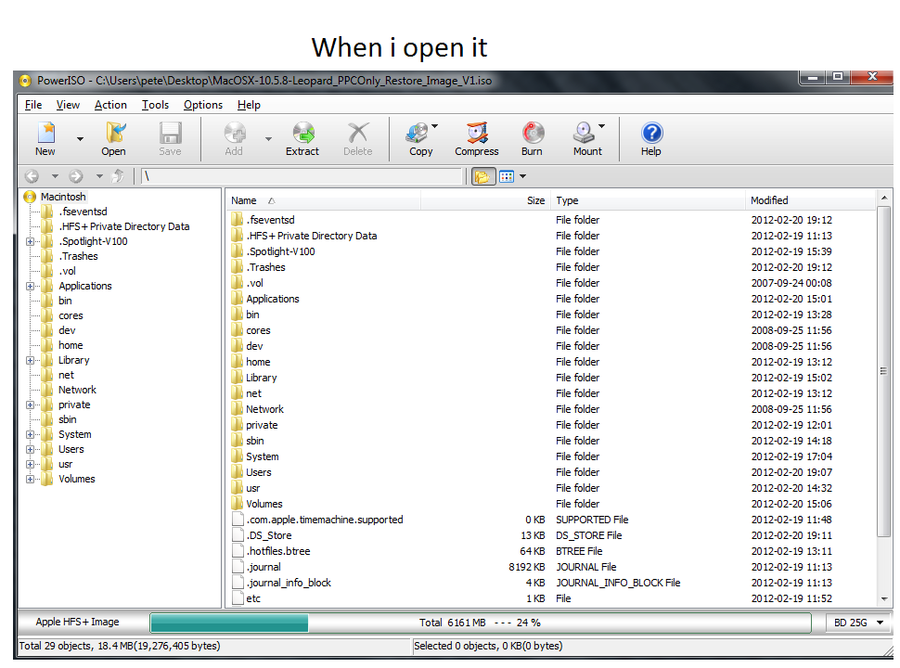The image size is (900, 668).
Task: Open the view mode dropdown arrow
Action: coord(522,177)
